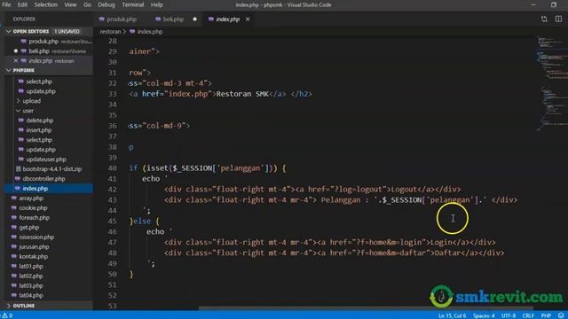Open isisession.php file
The height and width of the screenshot is (319, 568).
[36, 237]
